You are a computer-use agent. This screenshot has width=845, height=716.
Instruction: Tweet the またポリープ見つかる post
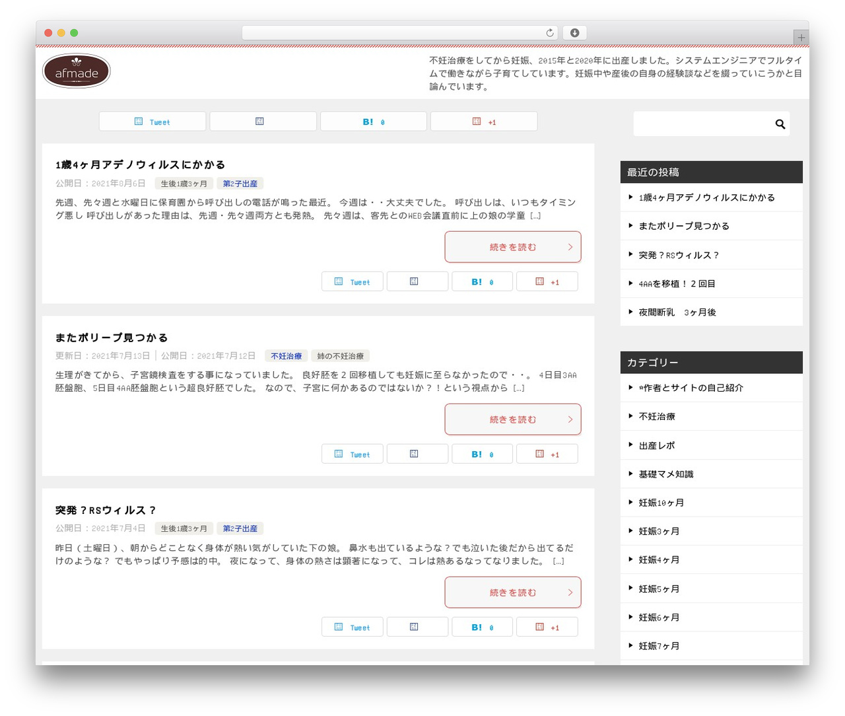(353, 454)
